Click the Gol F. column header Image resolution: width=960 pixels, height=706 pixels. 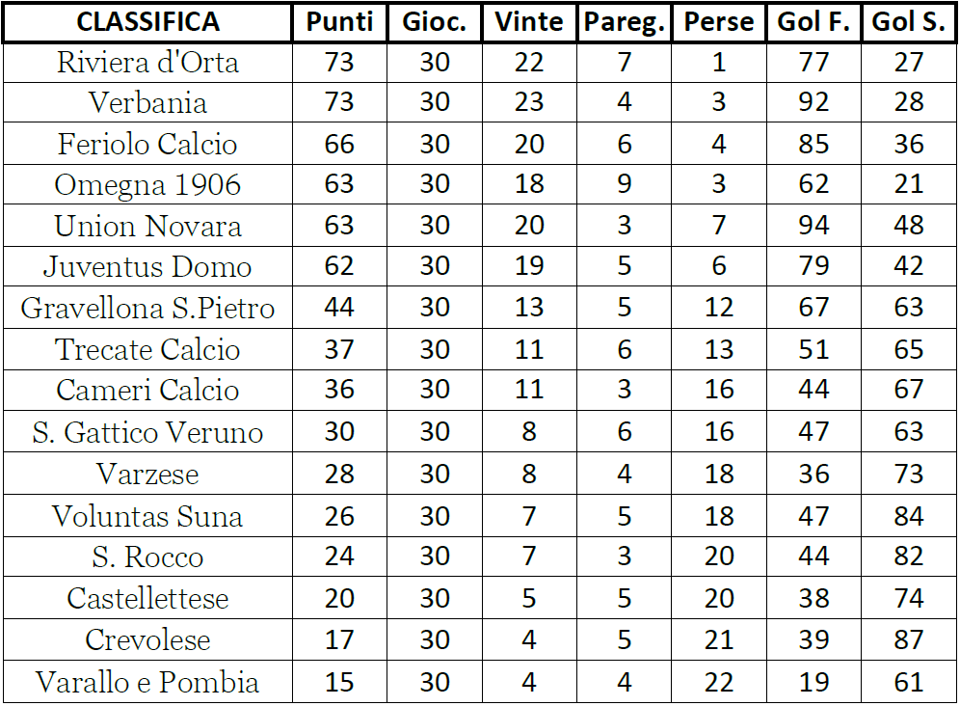[x=813, y=23]
